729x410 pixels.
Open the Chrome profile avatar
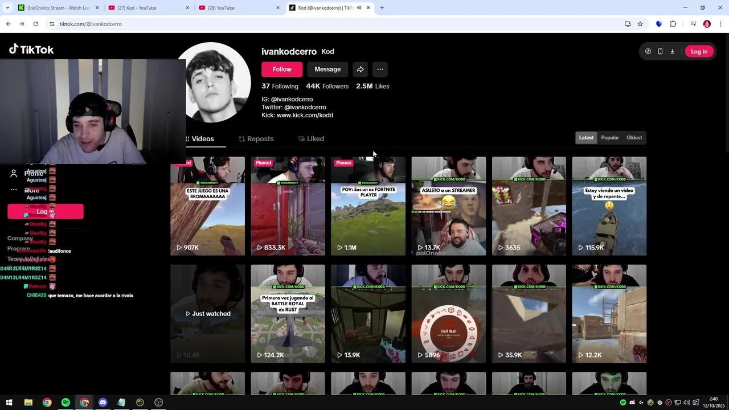[x=707, y=24]
